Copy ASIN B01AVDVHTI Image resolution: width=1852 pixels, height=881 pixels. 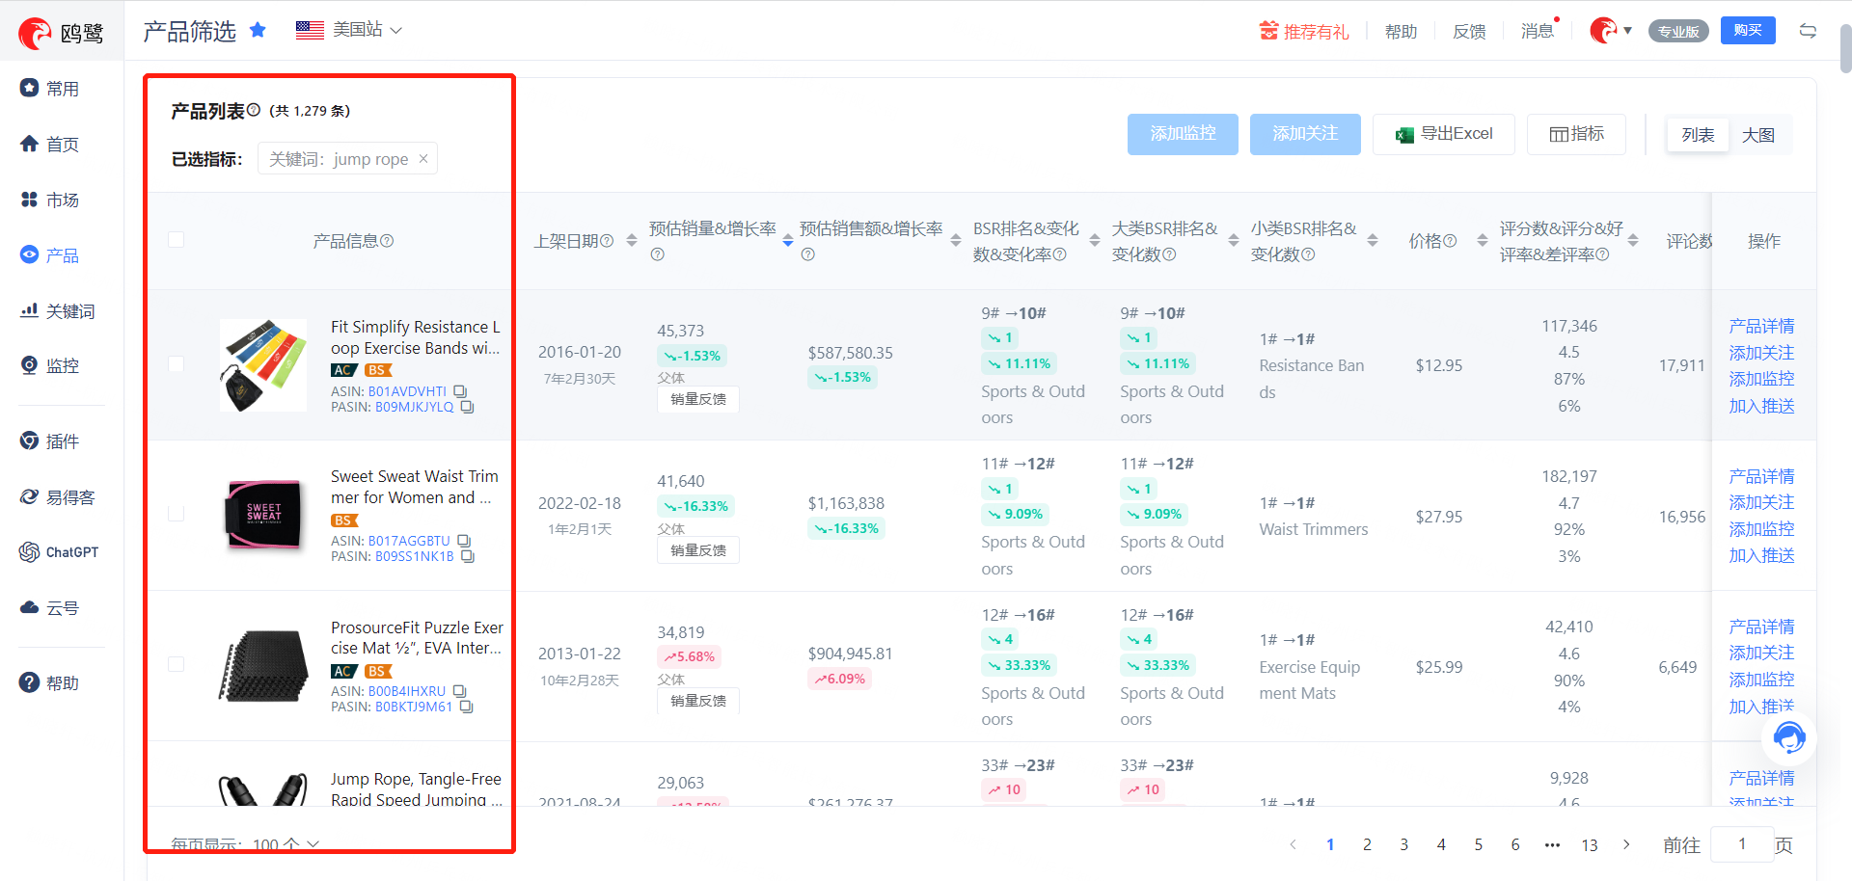click(460, 391)
